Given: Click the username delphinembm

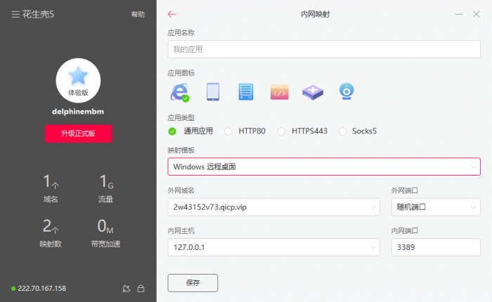Looking at the screenshot, I should coord(78,112).
